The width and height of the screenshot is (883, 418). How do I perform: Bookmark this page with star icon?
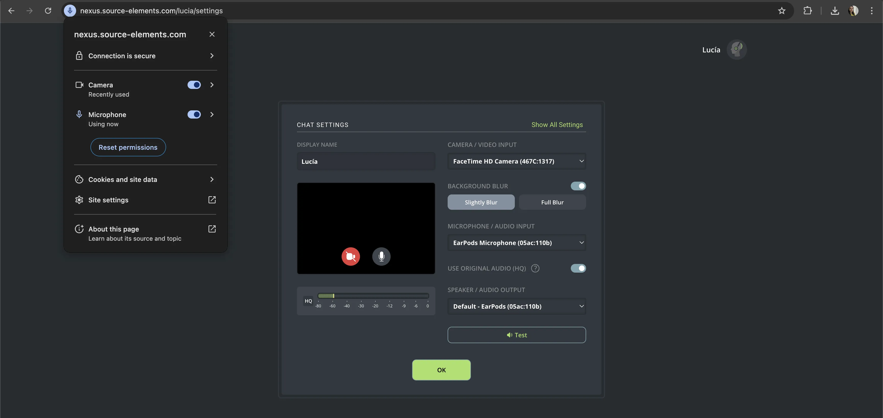coord(782,11)
